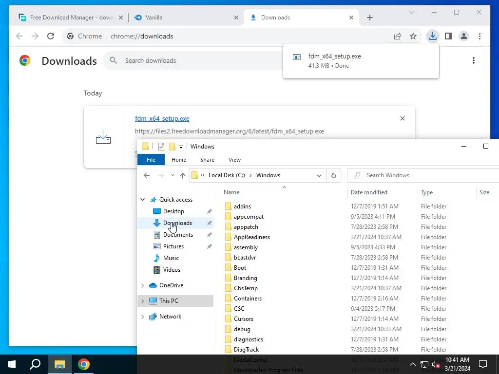Click Chrome's back navigation arrow

click(19, 36)
